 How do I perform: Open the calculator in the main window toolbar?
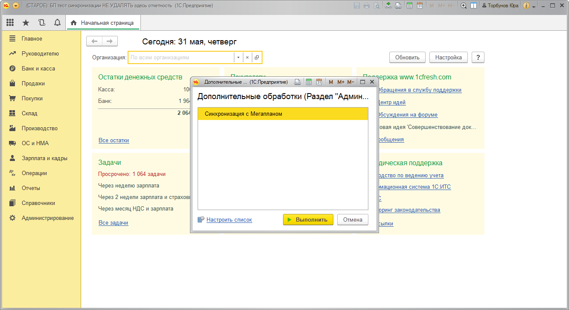410,6
